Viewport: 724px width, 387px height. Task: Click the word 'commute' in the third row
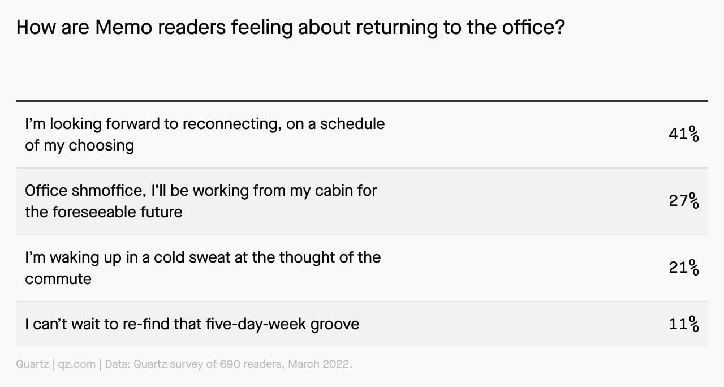coord(58,279)
